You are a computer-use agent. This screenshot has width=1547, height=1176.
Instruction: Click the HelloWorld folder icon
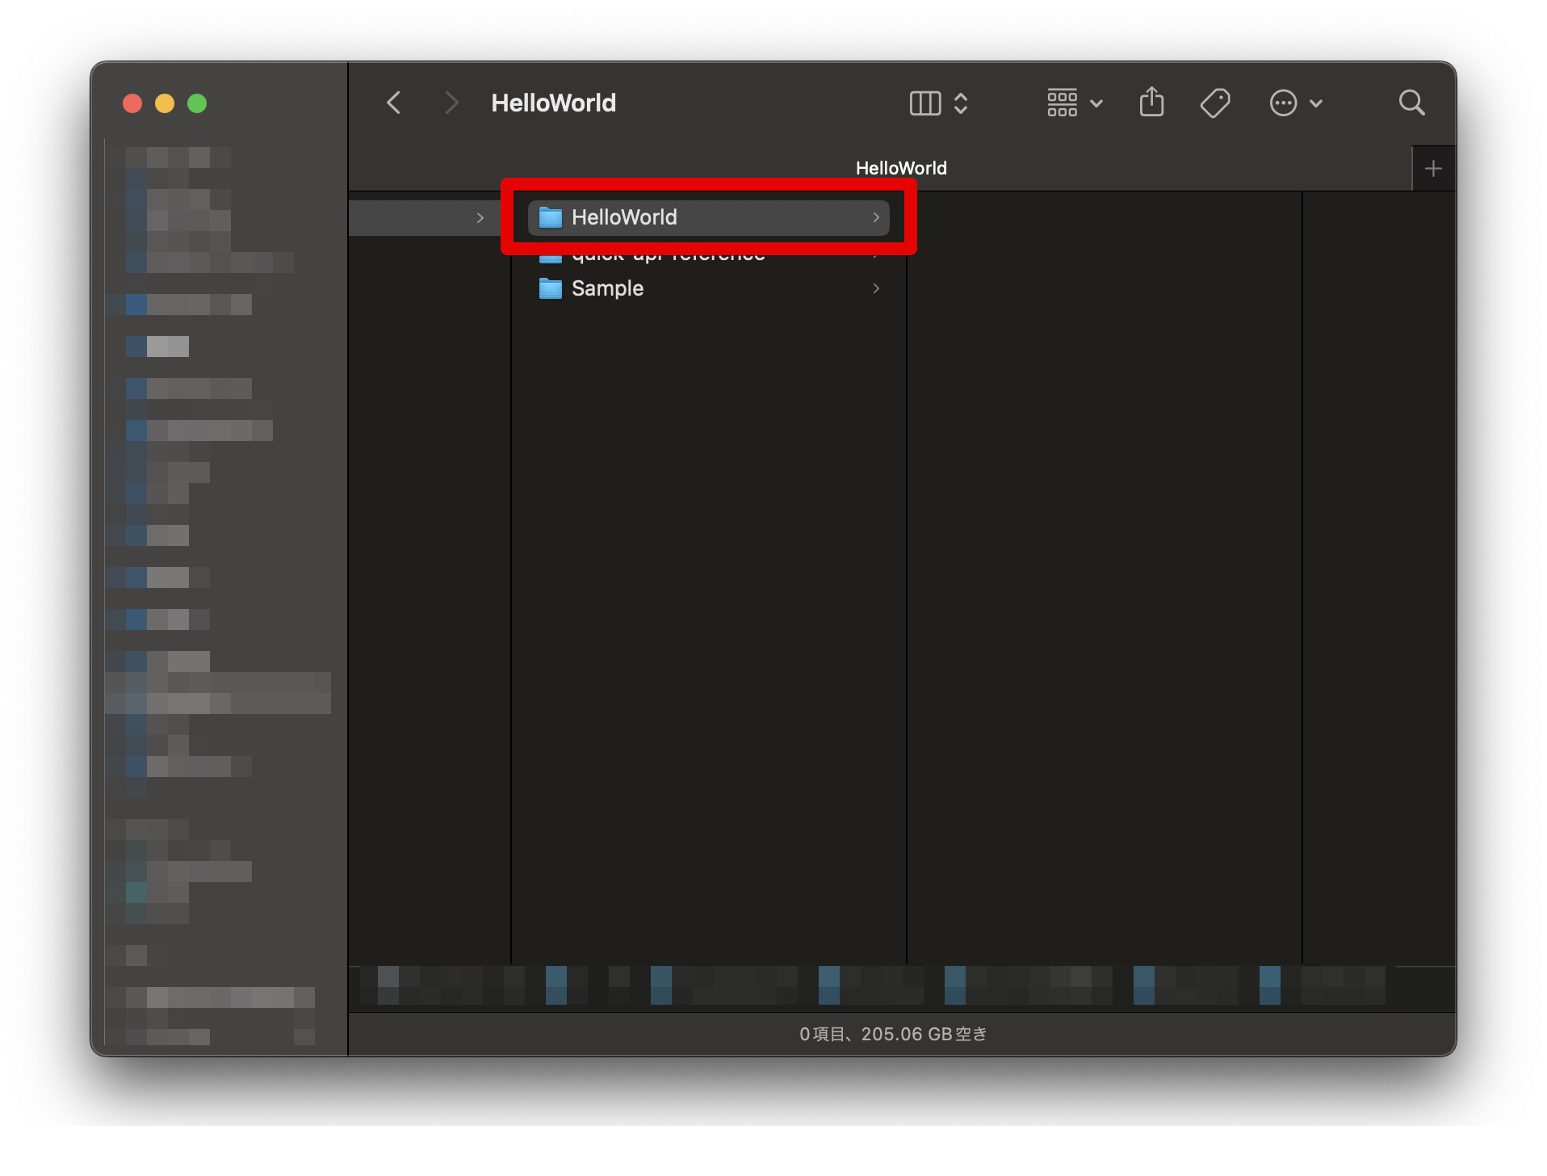551,217
